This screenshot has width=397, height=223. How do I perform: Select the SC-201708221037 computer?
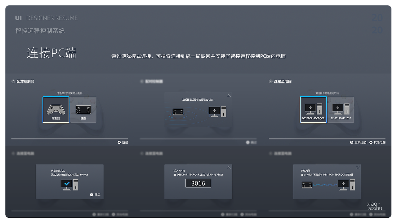[x=341, y=109]
